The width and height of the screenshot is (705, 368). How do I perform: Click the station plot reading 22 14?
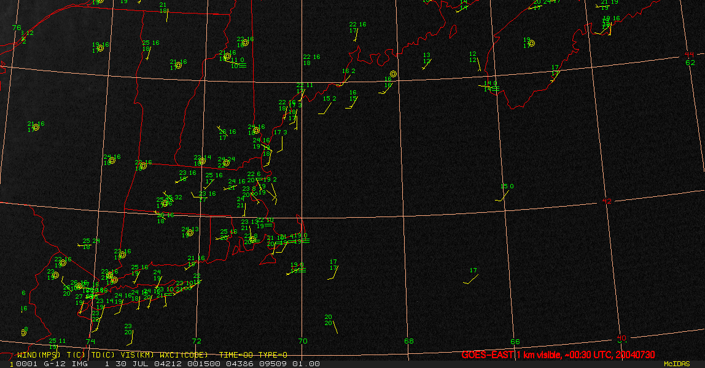[x=202, y=158]
